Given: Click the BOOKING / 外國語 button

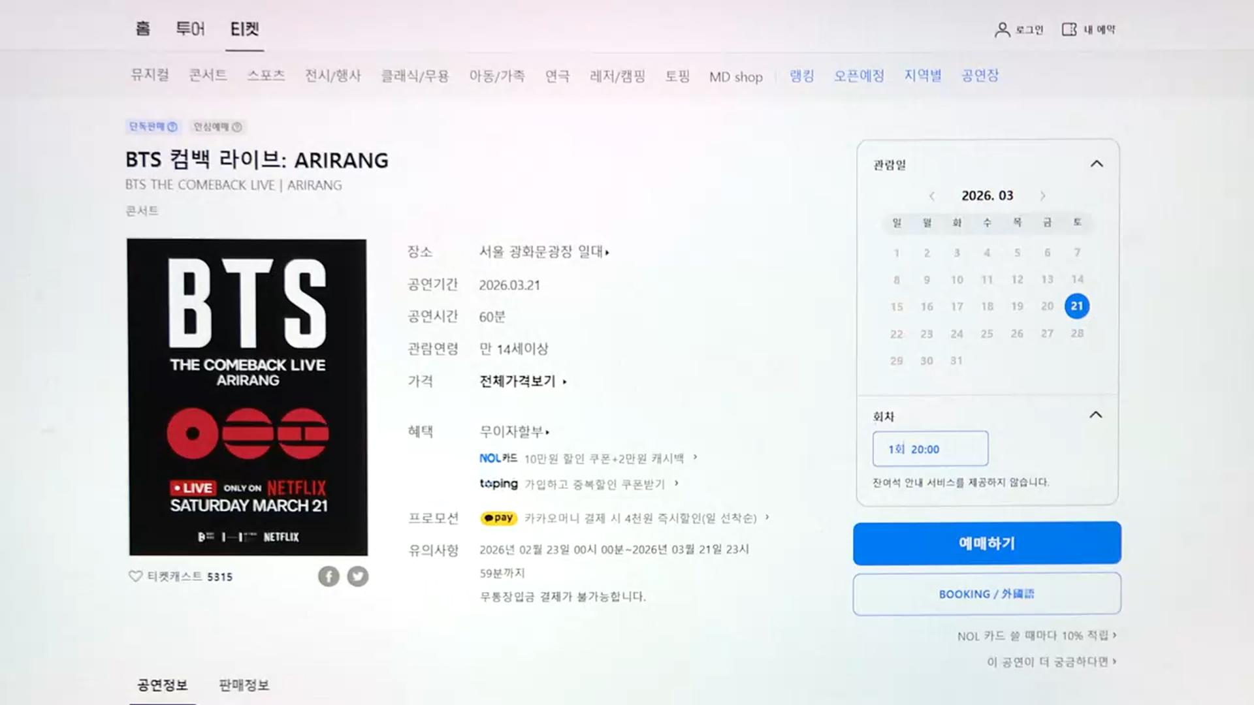Looking at the screenshot, I should tap(987, 594).
